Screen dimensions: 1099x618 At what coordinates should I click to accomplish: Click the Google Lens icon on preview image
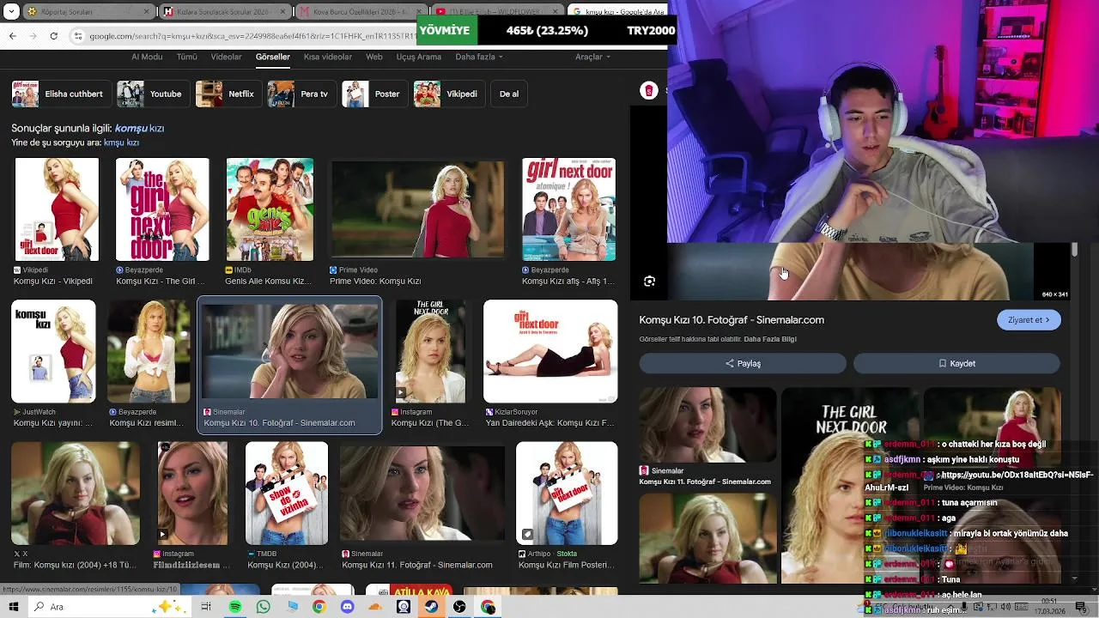click(649, 281)
